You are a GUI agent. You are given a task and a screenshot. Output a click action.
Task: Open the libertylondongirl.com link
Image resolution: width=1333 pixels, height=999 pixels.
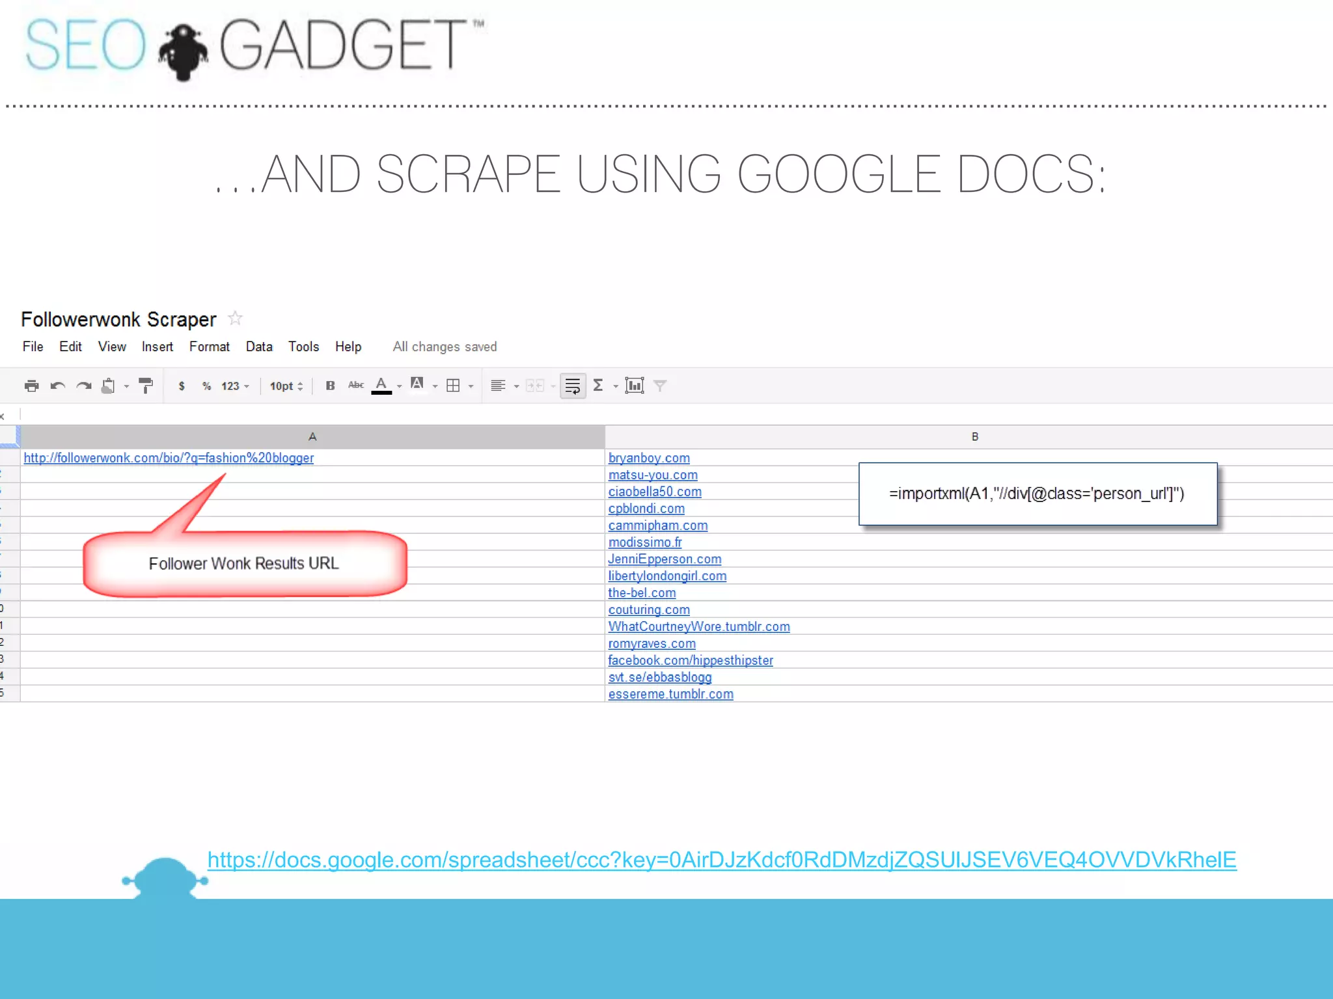667,576
